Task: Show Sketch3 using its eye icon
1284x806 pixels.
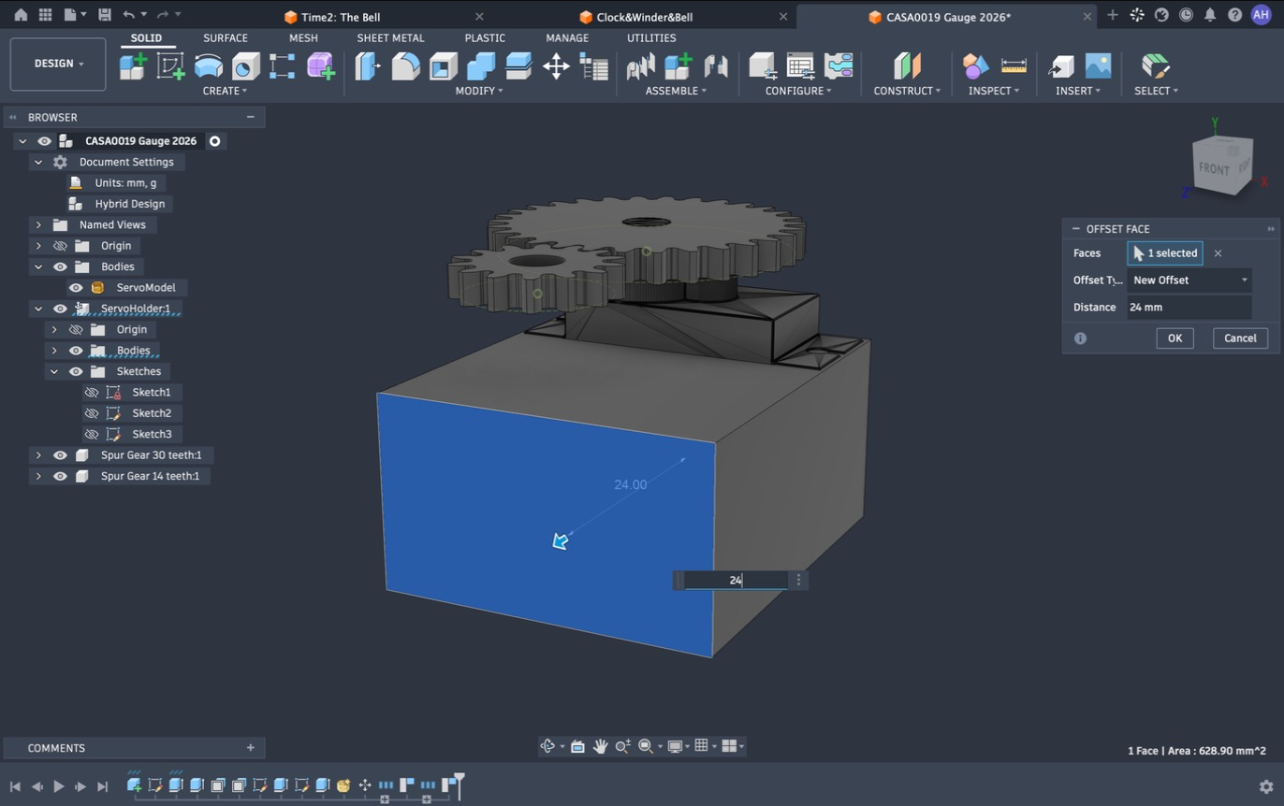Action: tap(92, 435)
